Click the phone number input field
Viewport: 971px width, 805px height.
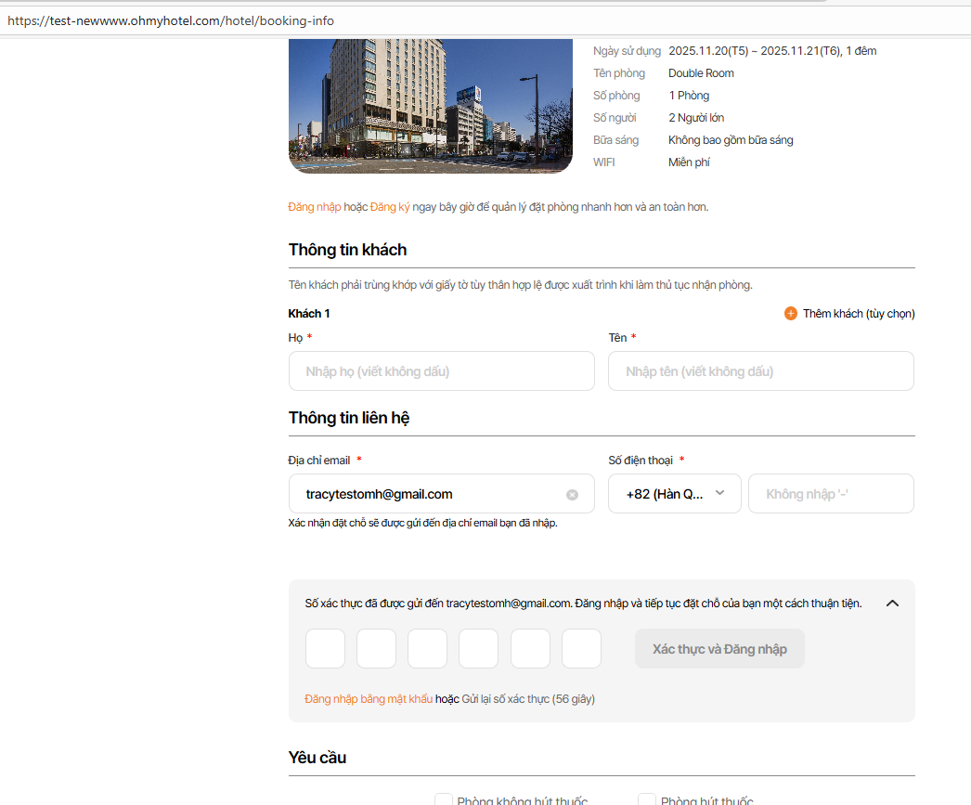click(x=831, y=494)
